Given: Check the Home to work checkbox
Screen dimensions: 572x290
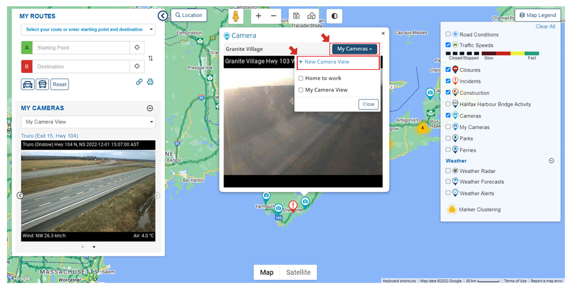Looking at the screenshot, I should 301,79.
